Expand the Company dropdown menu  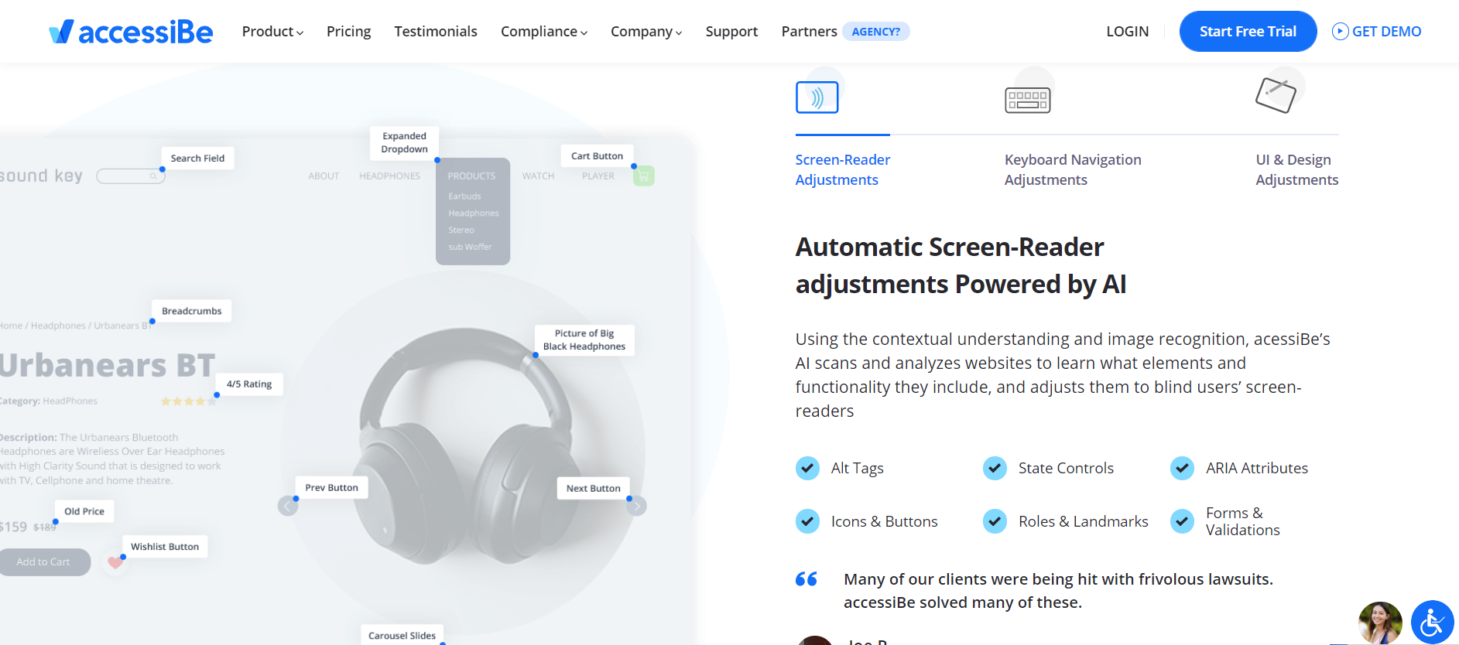pos(646,32)
